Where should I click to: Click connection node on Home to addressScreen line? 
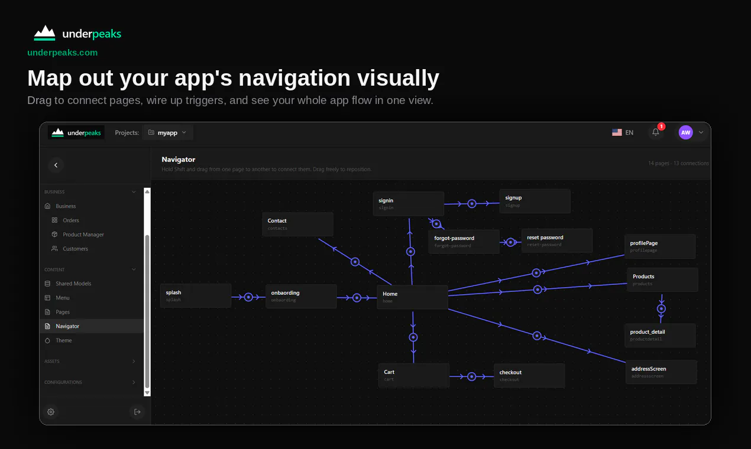pos(537,336)
